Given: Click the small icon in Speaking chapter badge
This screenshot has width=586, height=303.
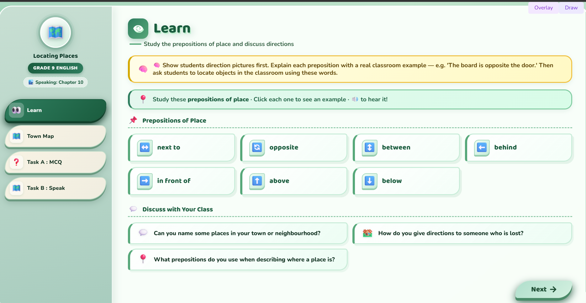Looking at the screenshot, I should tap(31, 82).
